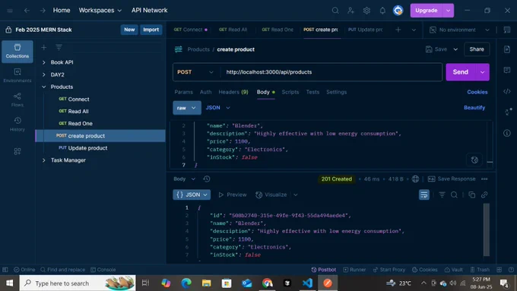Open the code snippet icon in right sidebar
517x291 pixels.
click(507, 91)
